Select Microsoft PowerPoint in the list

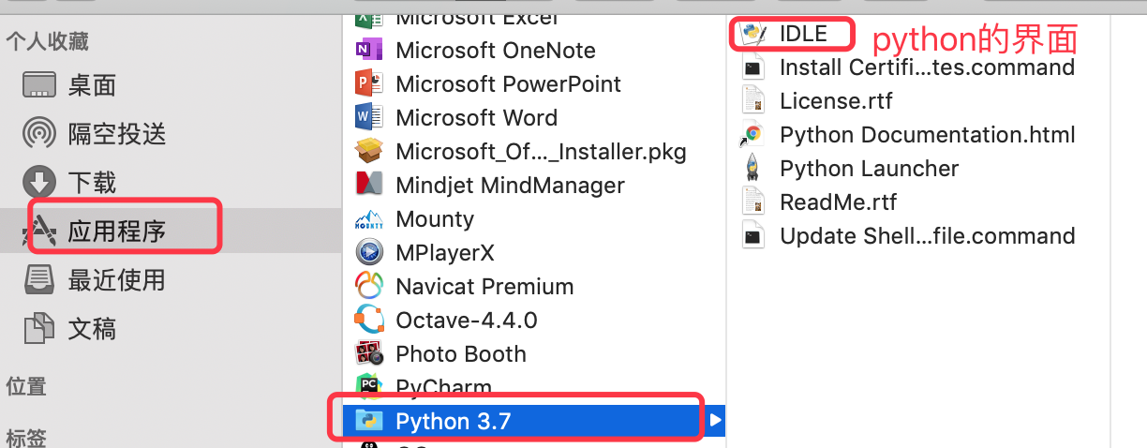pos(509,84)
